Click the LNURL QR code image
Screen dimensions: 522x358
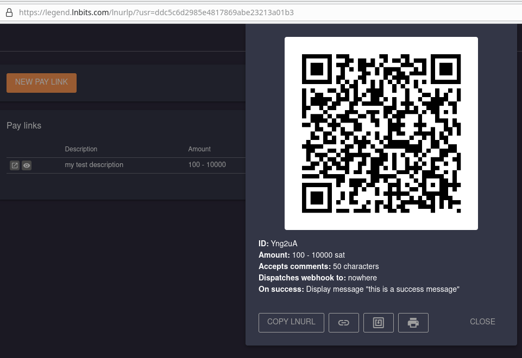(381, 133)
